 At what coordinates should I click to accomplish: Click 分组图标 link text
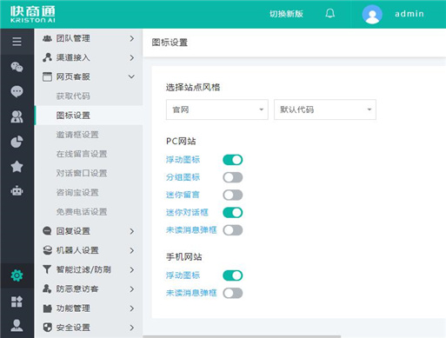coord(183,177)
